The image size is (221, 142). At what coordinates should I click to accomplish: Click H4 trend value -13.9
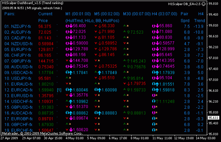[198, 27]
